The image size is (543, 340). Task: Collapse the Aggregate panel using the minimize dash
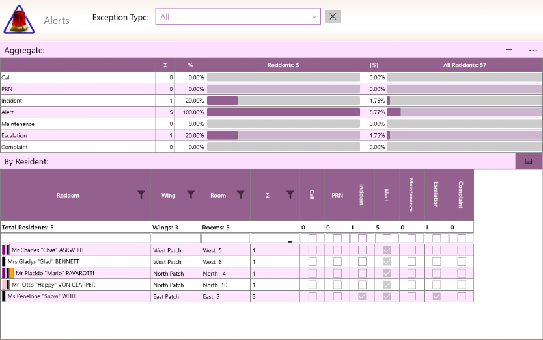(509, 50)
